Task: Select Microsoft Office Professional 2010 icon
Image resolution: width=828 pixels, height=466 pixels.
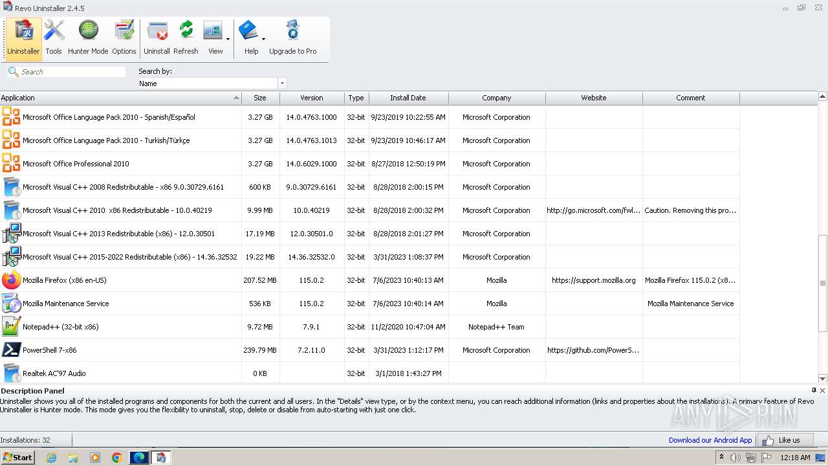Action: (x=11, y=163)
